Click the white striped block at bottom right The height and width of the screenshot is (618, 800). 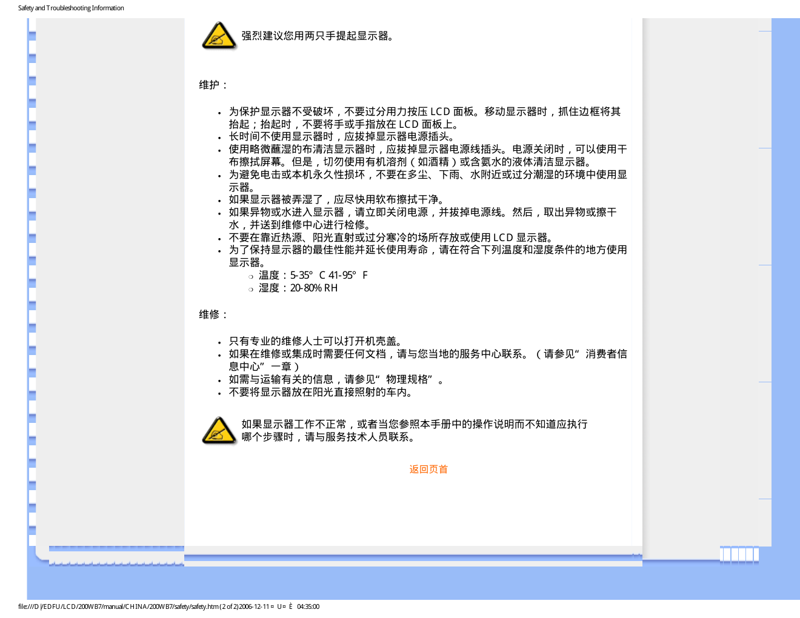(x=739, y=554)
